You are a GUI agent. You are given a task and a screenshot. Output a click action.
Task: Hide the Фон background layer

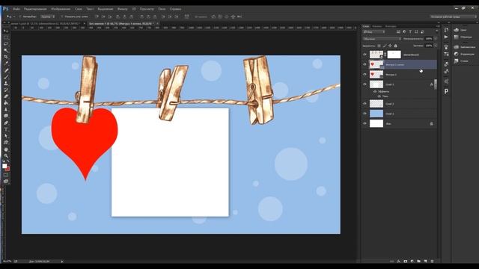pyautogui.click(x=364, y=123)
